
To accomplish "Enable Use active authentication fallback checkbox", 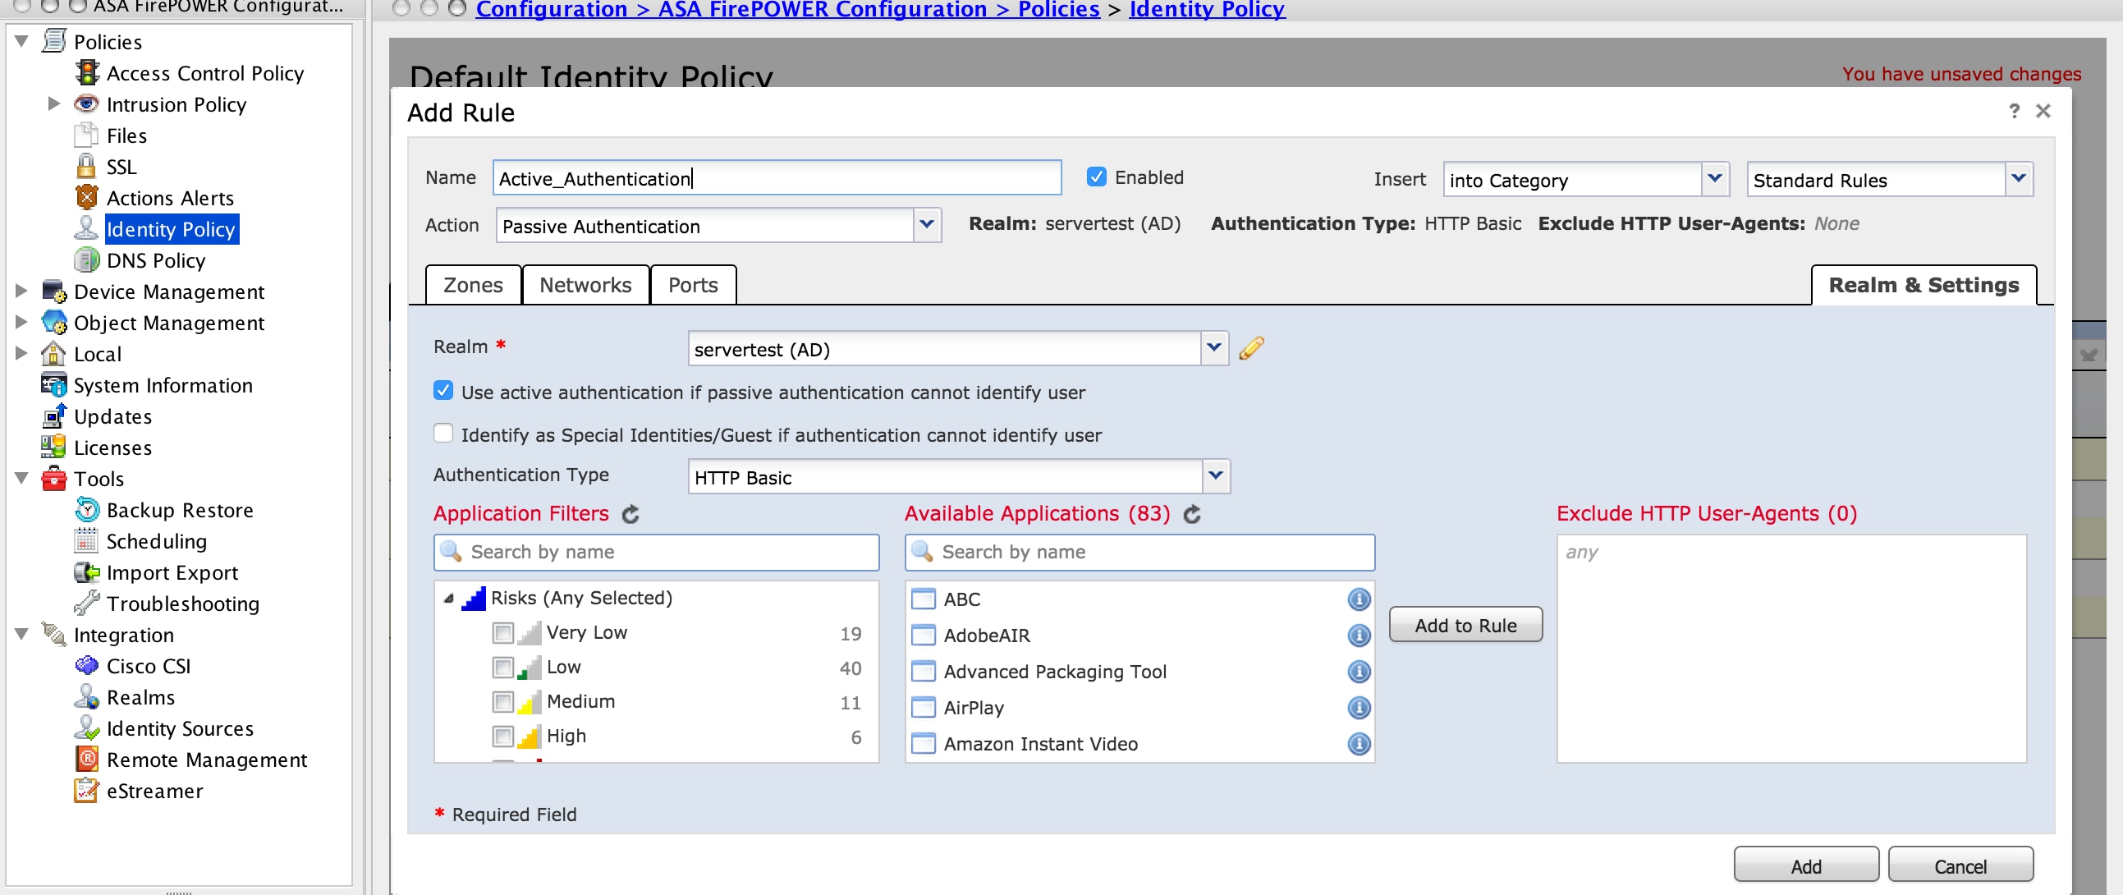I will tap(442, 392).
